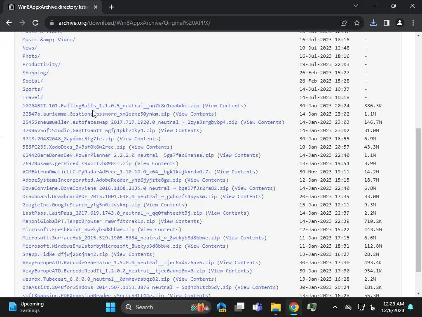Download LastPass zip archive
Viewport: 422px width, 317px height.
112,213
